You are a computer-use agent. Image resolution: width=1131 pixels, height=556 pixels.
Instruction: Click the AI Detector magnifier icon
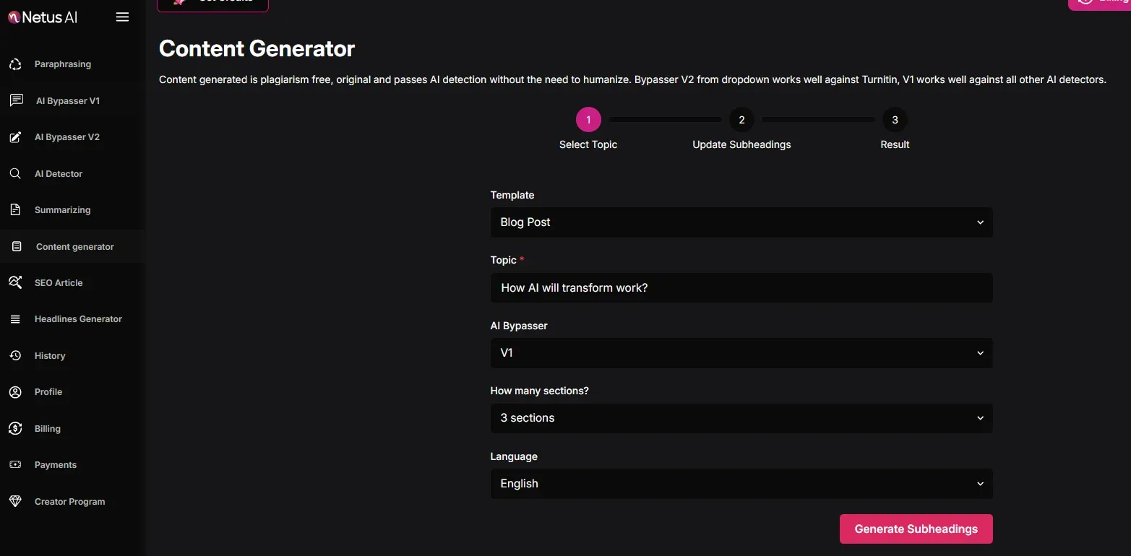click(15, 173)
